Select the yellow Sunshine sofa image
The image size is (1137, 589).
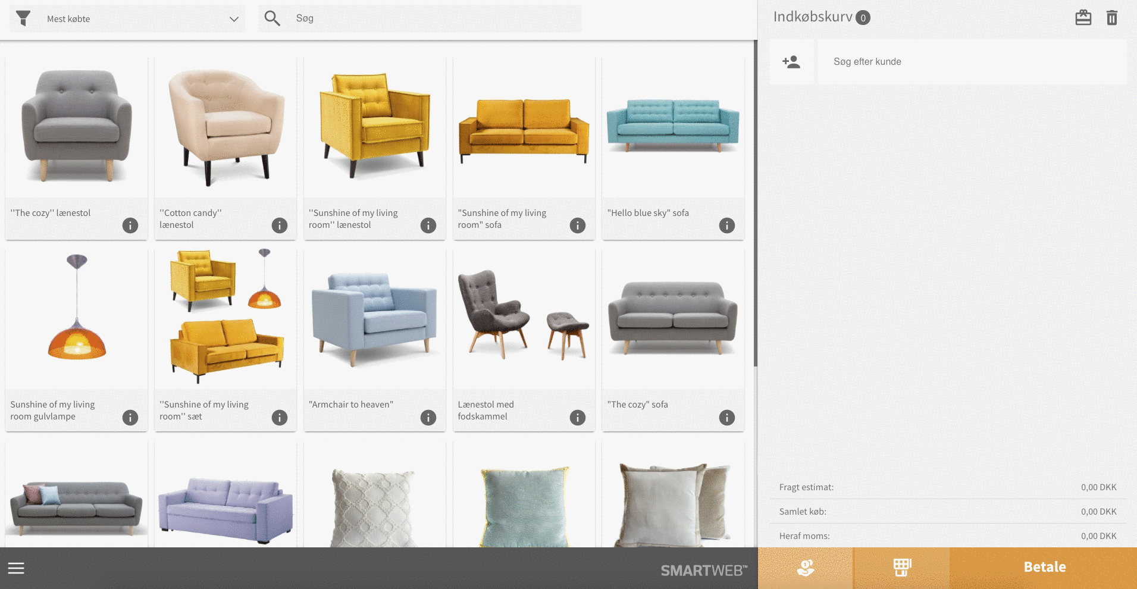(524, 126)
